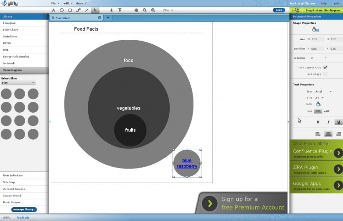This screenshot has height=221, width=343.
Task: Collapse the left library panel arrow
Action: pos(50,121)
